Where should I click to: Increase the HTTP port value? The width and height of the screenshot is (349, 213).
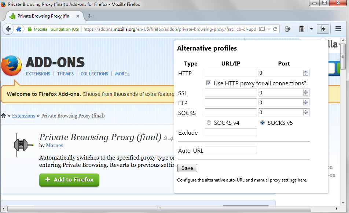[x=306, y=71]
